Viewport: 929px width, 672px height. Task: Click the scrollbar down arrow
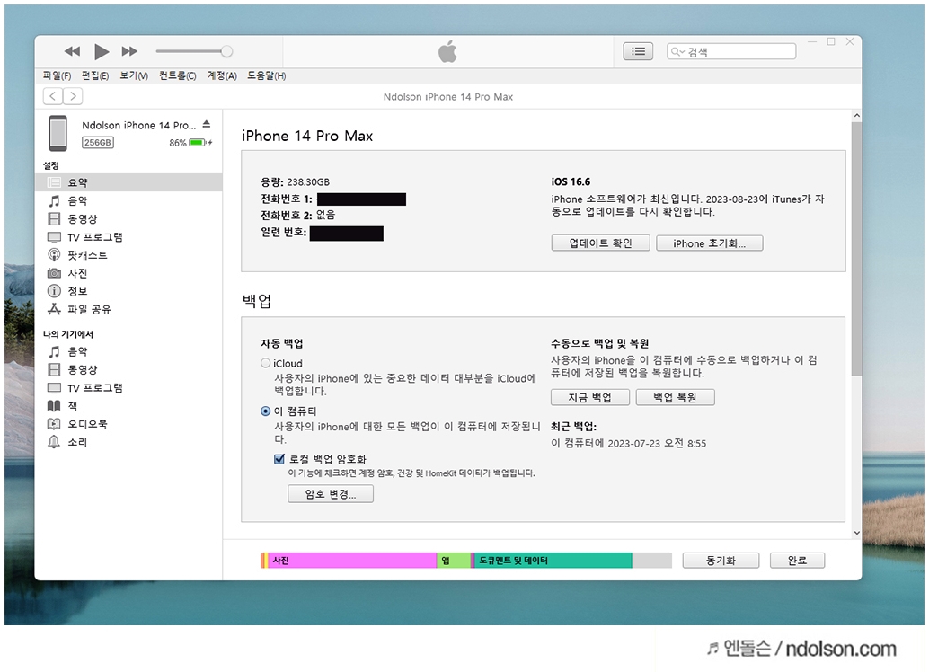click(x=856, y=533)
